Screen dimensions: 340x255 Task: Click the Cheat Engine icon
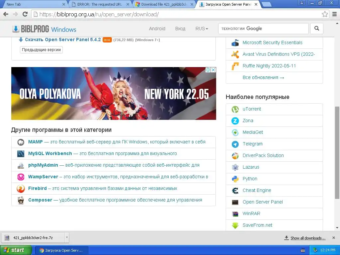pos(235,191)
